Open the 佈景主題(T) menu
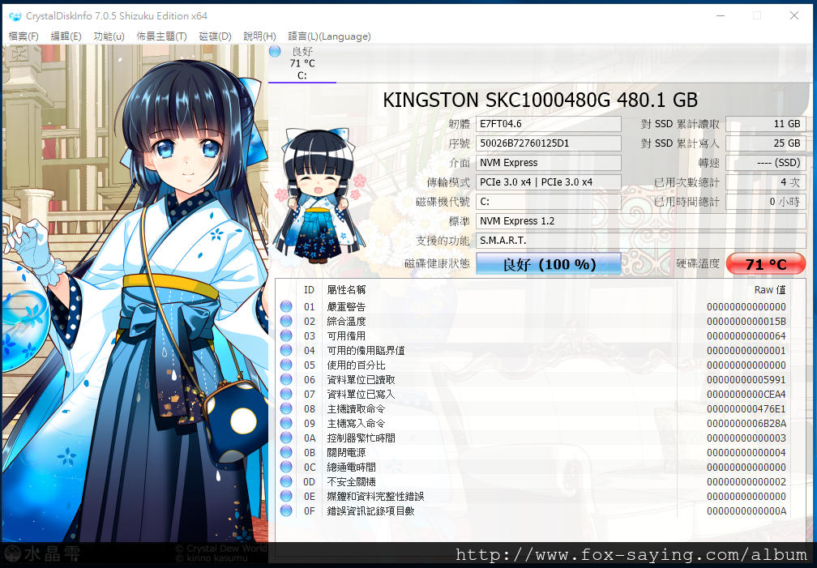The image size is (817, 568). click(161, 36)
